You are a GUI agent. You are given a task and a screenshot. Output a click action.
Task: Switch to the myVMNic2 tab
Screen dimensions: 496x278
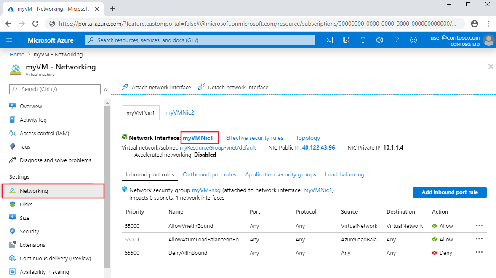(x=180, y=112)
